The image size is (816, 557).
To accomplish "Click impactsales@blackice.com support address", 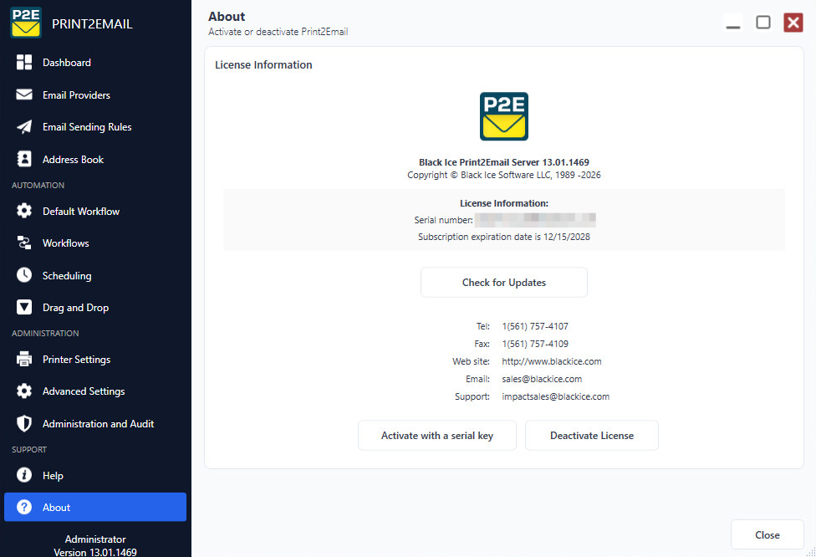I will [x=555, y=396].
